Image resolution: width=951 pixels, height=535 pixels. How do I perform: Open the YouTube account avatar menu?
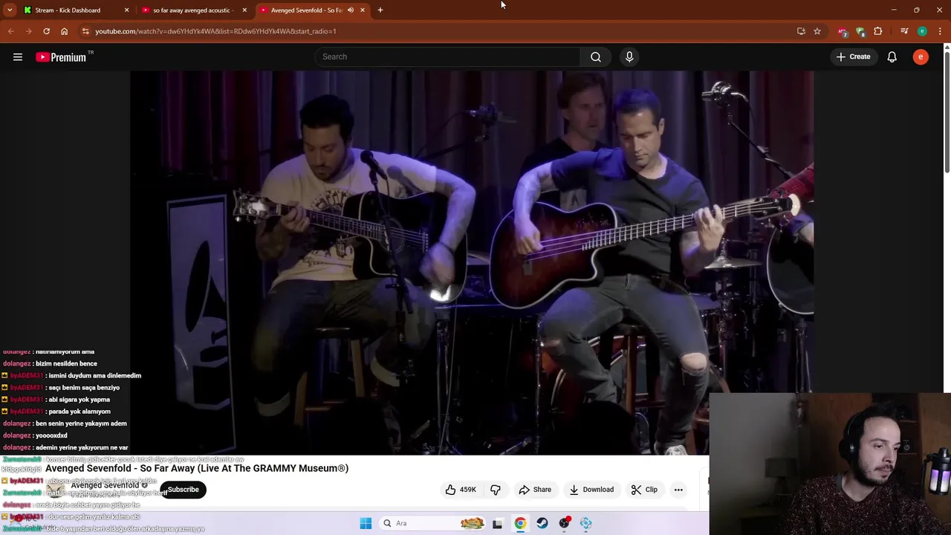(x=921, y=56)
